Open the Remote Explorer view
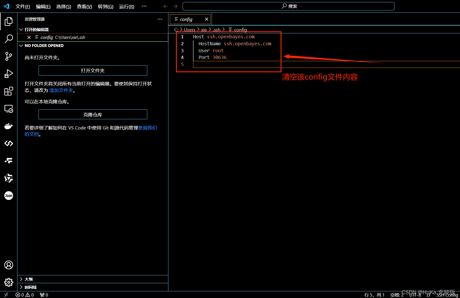Image resolution: width=460 pixels, height=298 pixels. (9, 109)
